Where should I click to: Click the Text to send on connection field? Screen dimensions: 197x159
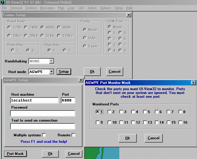click(x=43, y=126)
